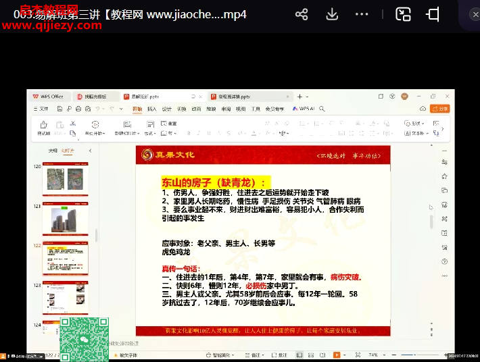The image size is (480, 362).
Task: Open the Animation ribbon tab
Action: [196, 109]
